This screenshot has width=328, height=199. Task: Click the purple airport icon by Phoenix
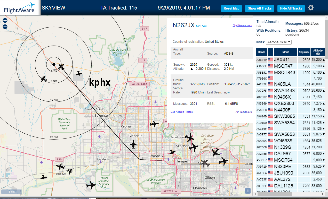pyautogui.click(x=169, y=160)
